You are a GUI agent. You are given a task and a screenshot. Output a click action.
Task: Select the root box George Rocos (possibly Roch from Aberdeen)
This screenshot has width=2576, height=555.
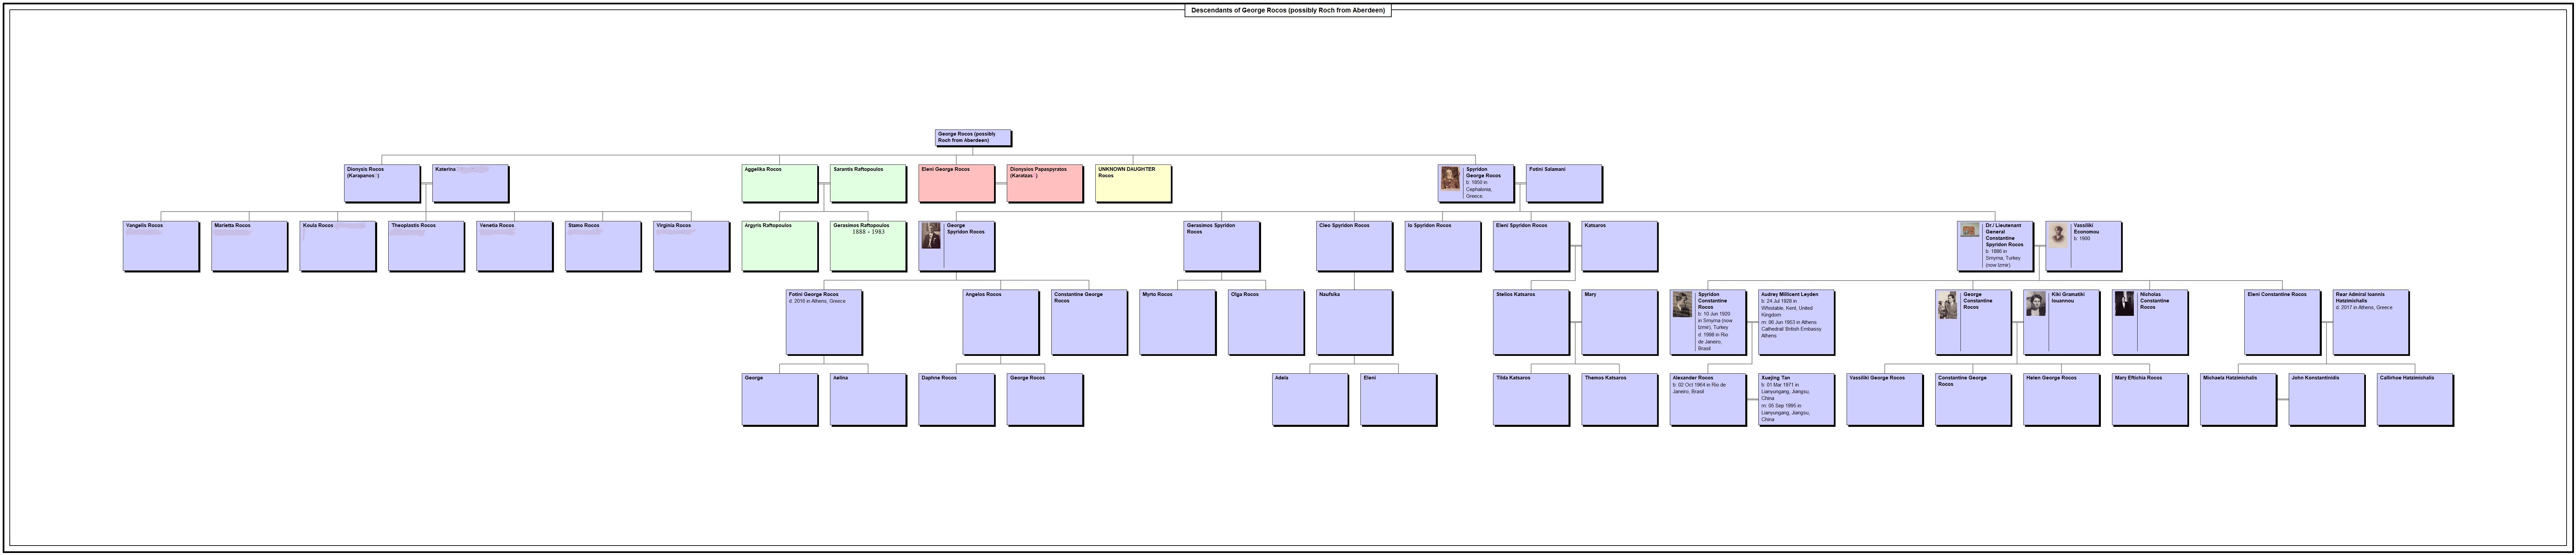(973, 138)
